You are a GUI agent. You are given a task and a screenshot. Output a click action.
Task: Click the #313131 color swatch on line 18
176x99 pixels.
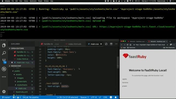(57, 55)
